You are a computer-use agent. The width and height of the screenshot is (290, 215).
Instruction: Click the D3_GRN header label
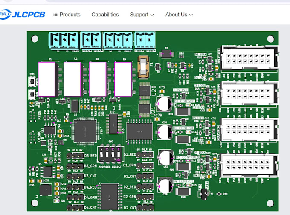pos(90,166)
